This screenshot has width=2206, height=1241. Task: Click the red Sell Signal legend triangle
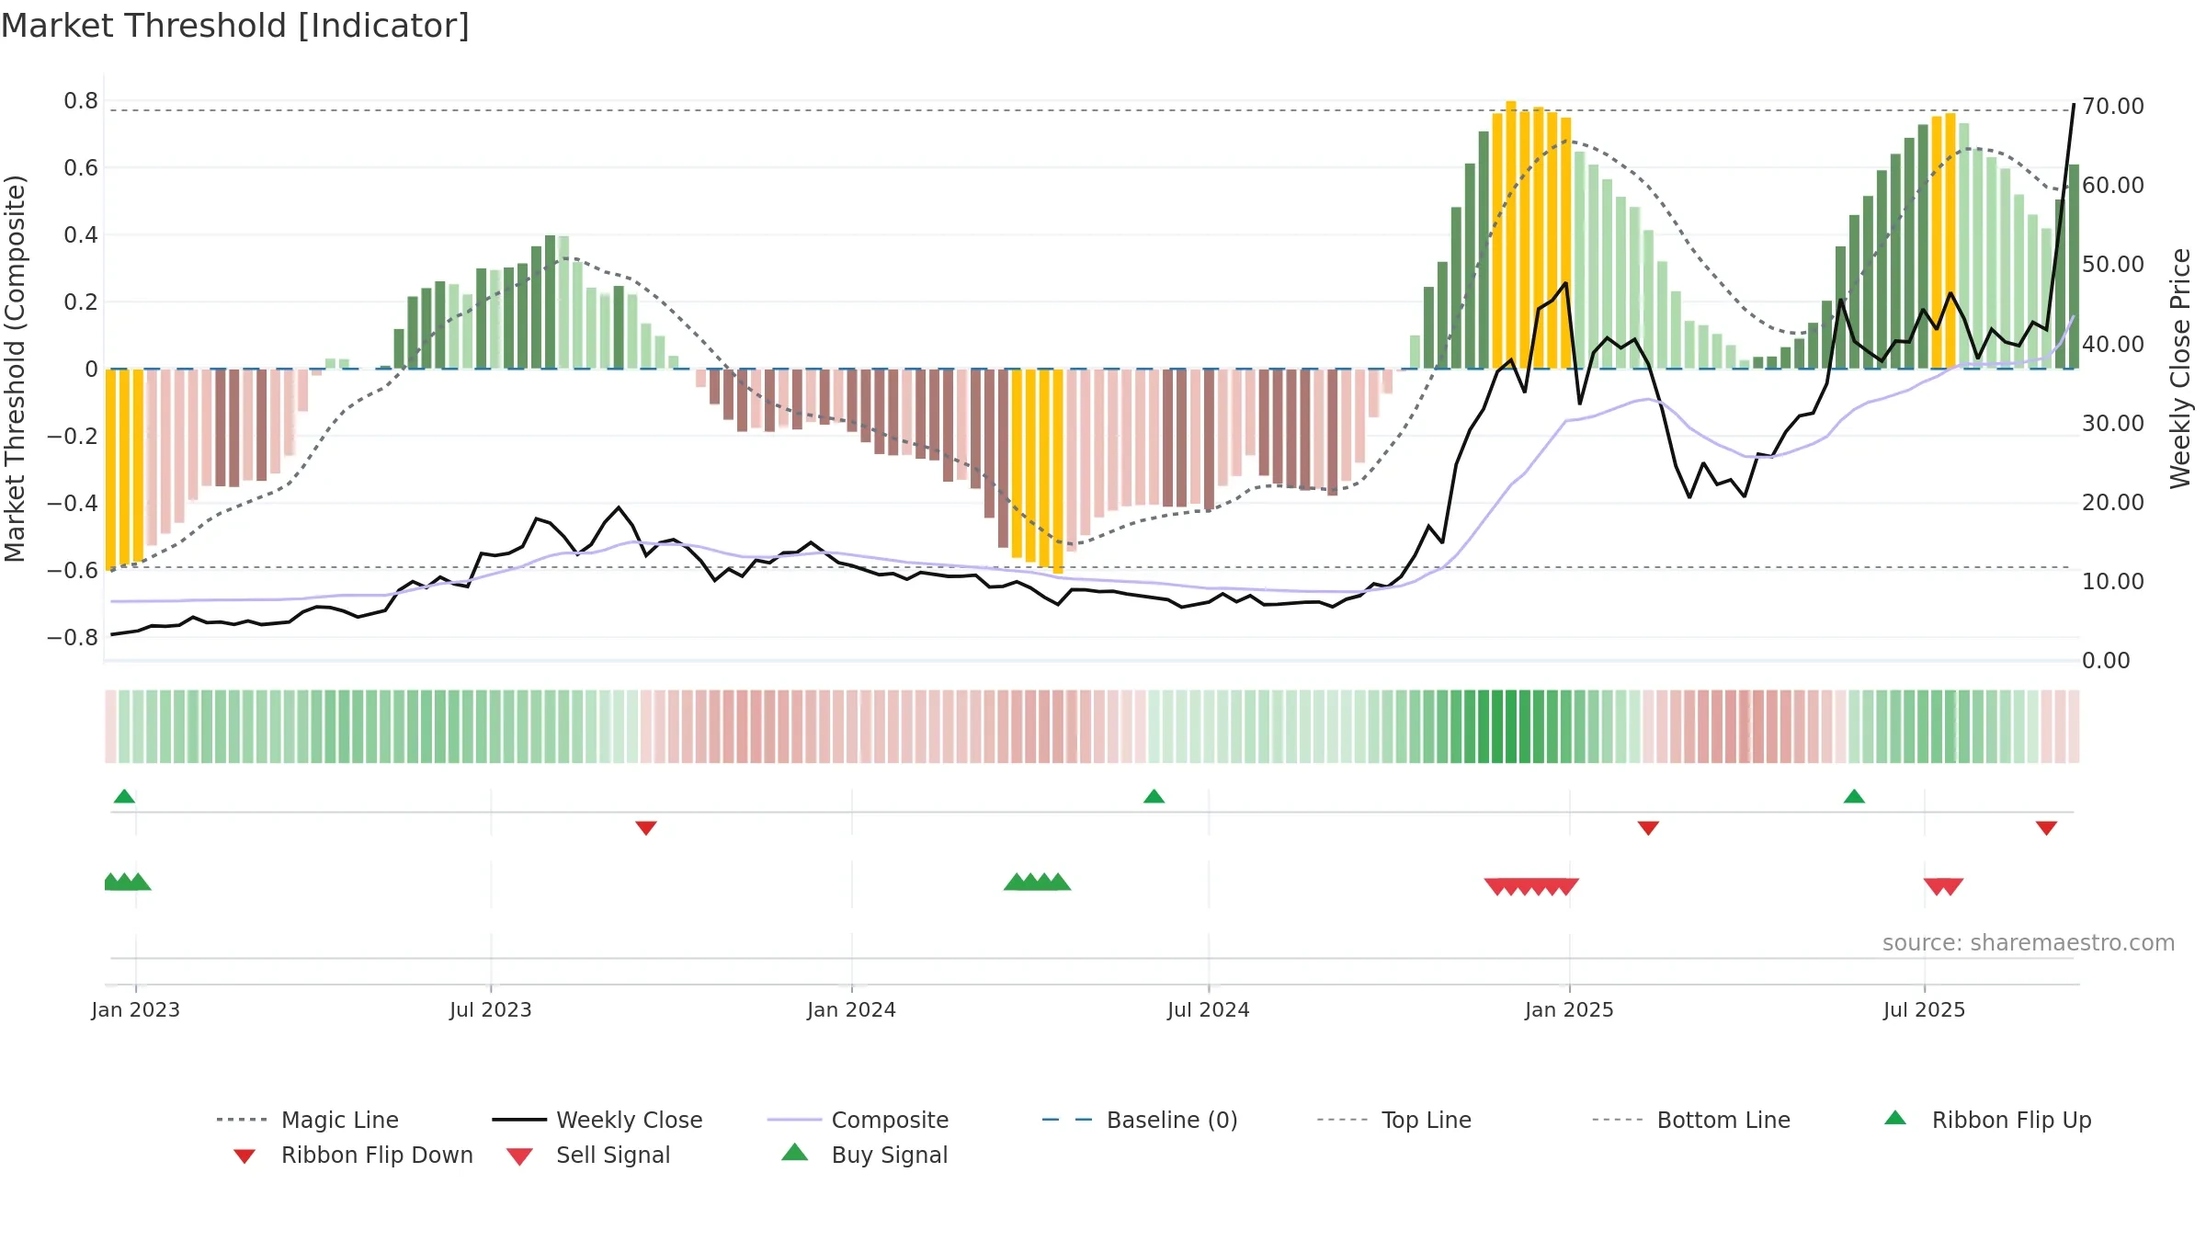point(519,1156)
